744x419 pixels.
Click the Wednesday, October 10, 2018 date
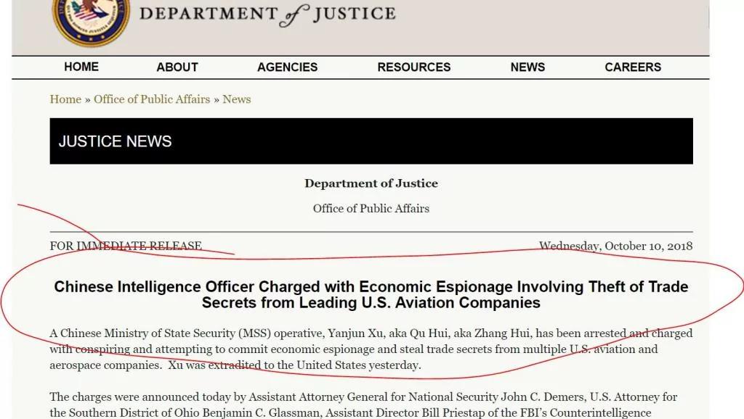[615, 246]
